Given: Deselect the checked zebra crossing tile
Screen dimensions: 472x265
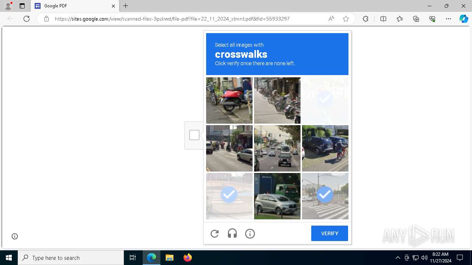Looking at the screenshot, I should 325,196.
